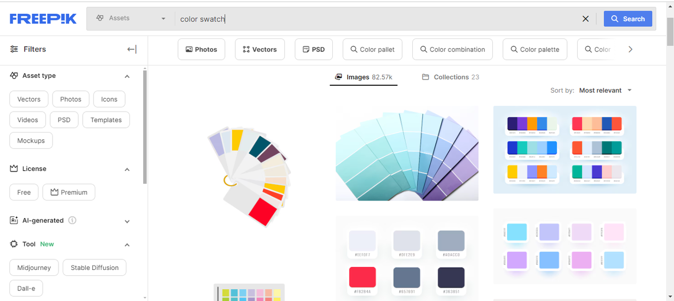The width and height of the screenshot is (674, 301).
Task: Click the green New badge beside Tool
Action: pyautogui.click(x=47, y=244)
